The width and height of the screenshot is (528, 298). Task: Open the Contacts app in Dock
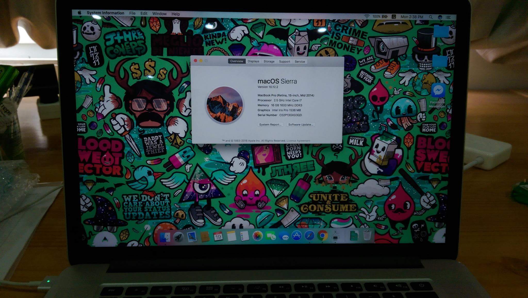(x=205, y=237)
